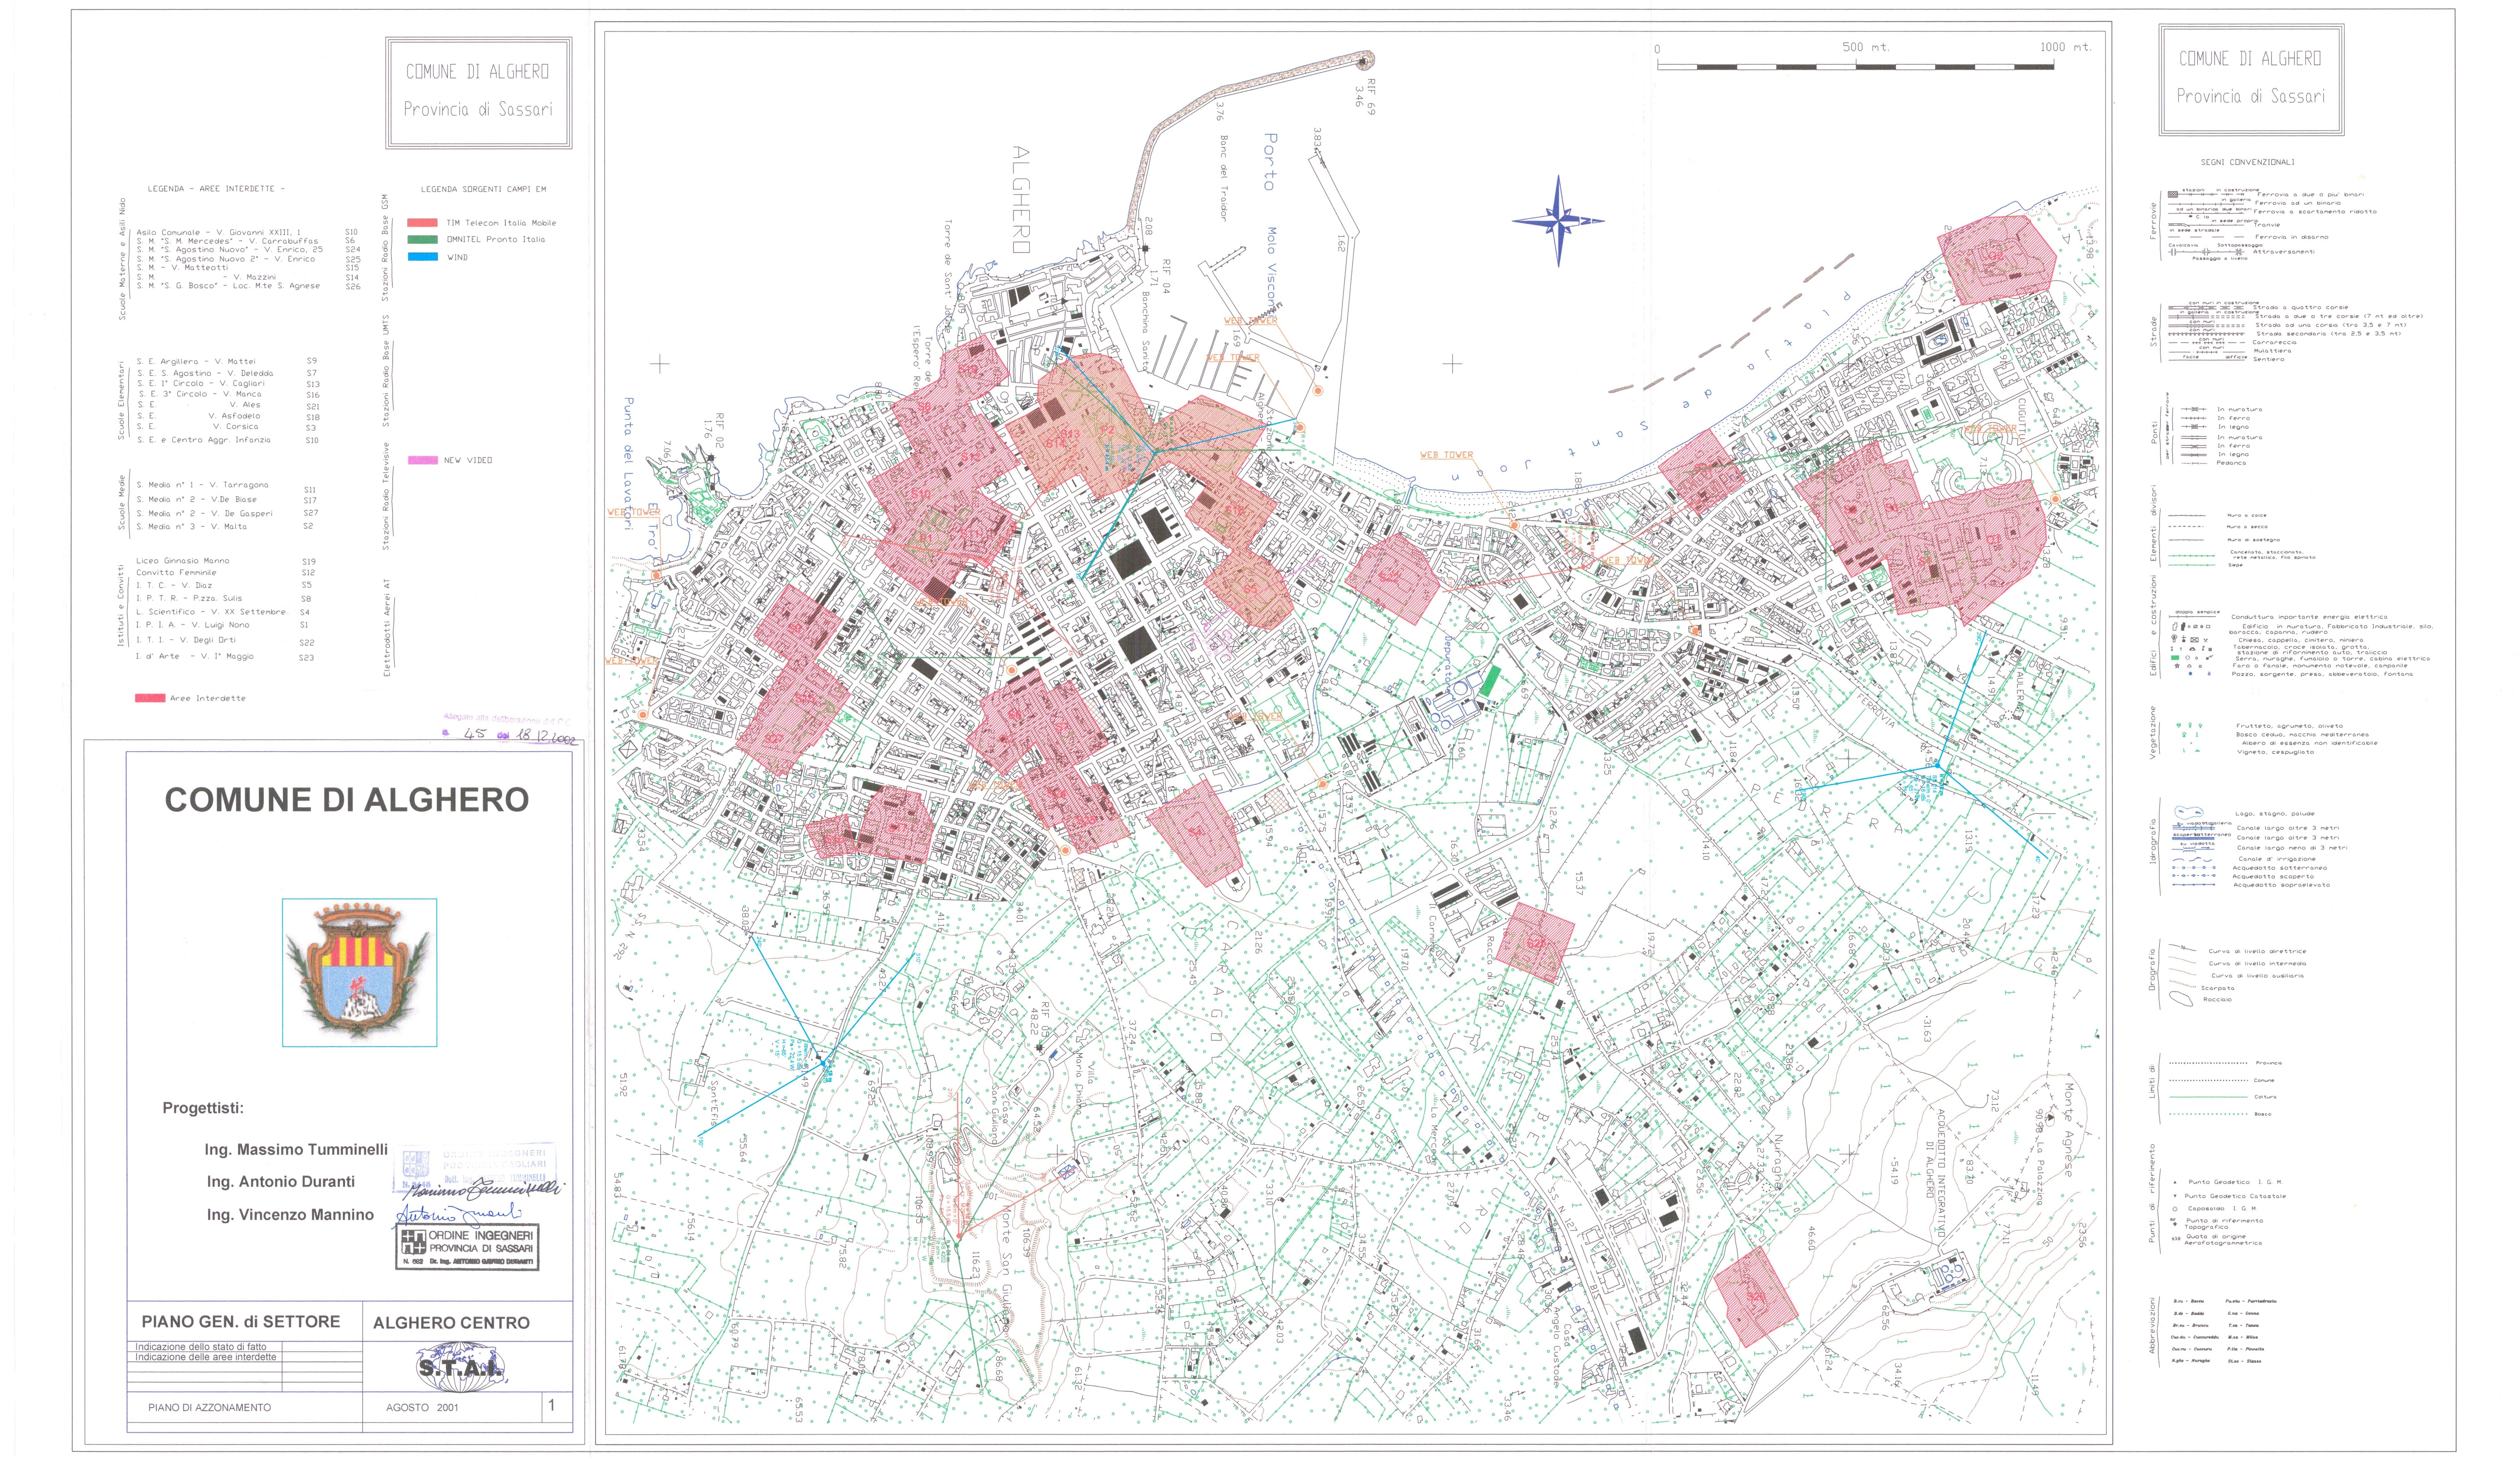Click the Ordine Ingegneri Provincia di Sassari stamp
Screen dimensions: 2520x1457
point(467,1247)
